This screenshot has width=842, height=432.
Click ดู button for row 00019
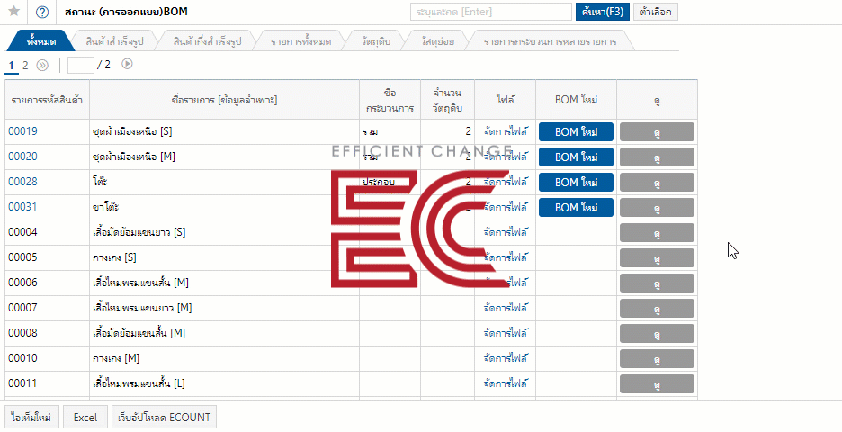coord(657,132)
